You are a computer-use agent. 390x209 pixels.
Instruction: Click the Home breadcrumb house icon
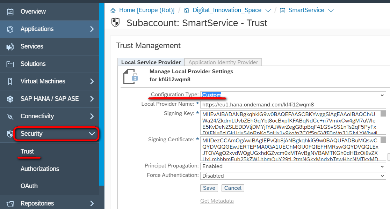point(113,10)
